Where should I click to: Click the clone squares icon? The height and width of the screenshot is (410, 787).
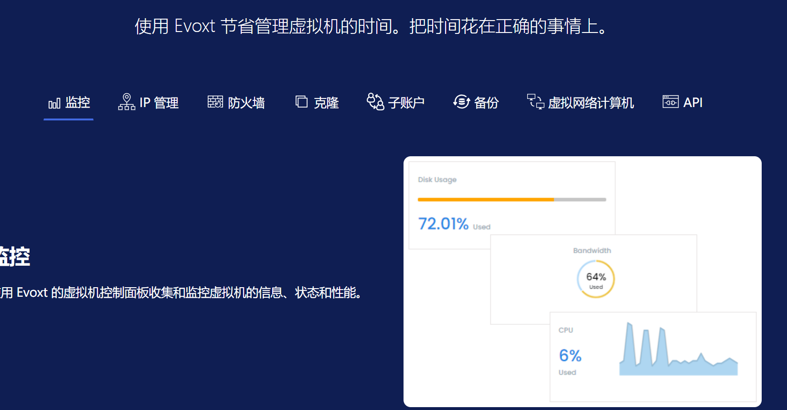[301, 102]
